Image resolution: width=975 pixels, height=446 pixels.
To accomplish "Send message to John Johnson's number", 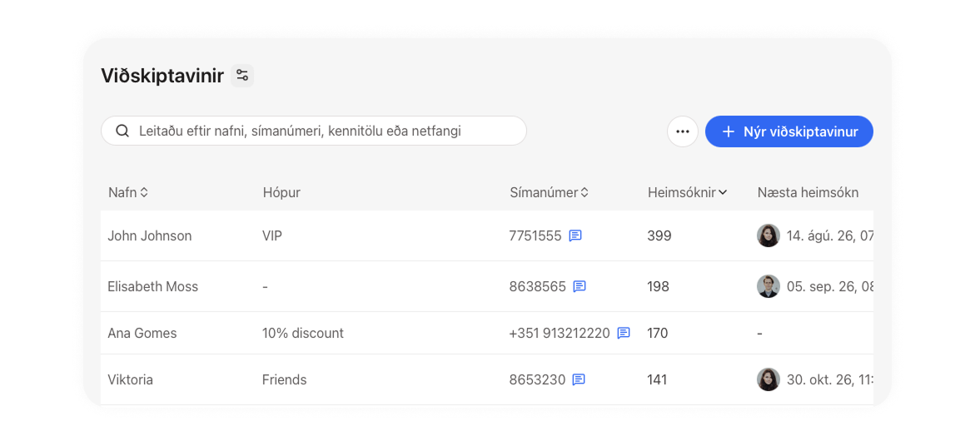I will click(x=576, y=235).
